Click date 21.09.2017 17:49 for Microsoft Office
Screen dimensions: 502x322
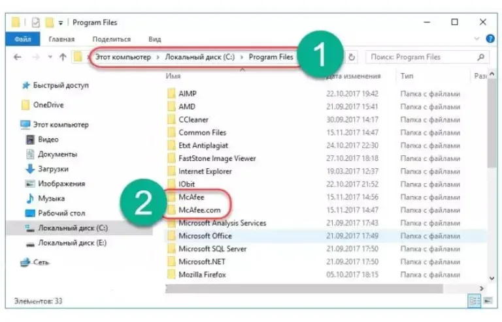pyautogui.click(x=352, y=236)
